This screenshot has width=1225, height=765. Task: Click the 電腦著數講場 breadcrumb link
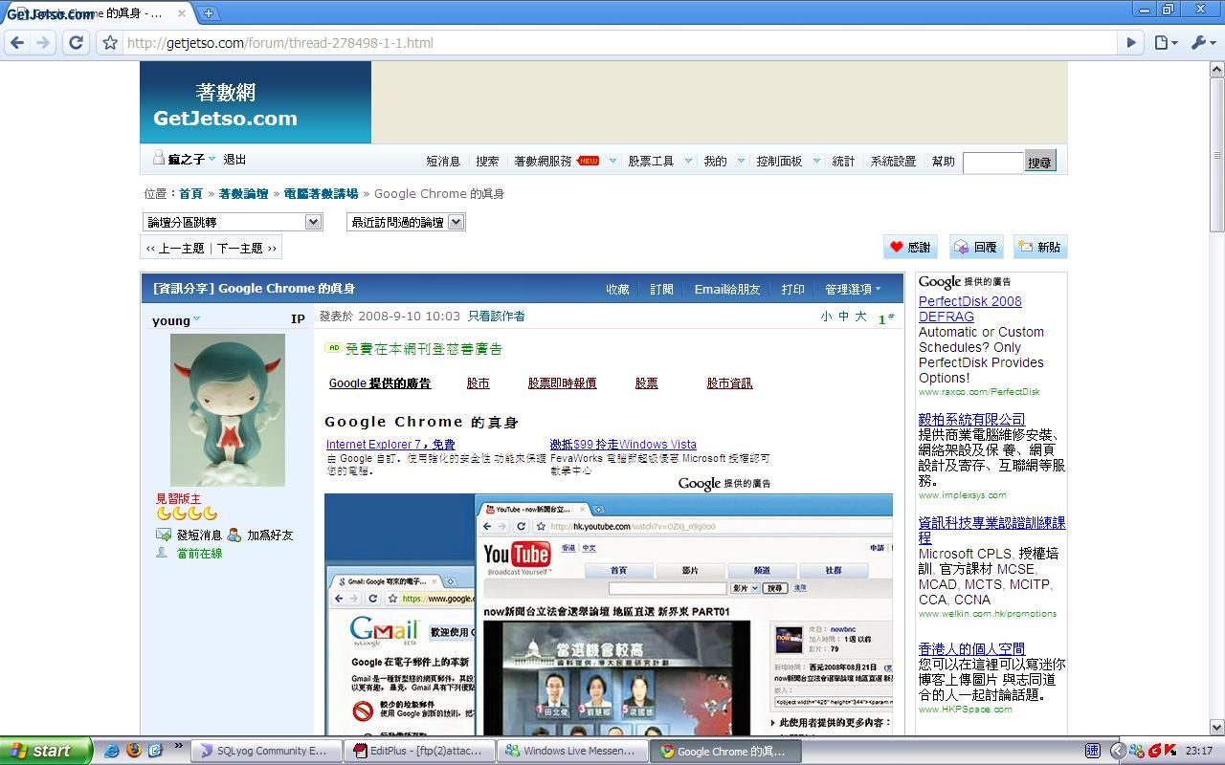(x=321, y=193)
